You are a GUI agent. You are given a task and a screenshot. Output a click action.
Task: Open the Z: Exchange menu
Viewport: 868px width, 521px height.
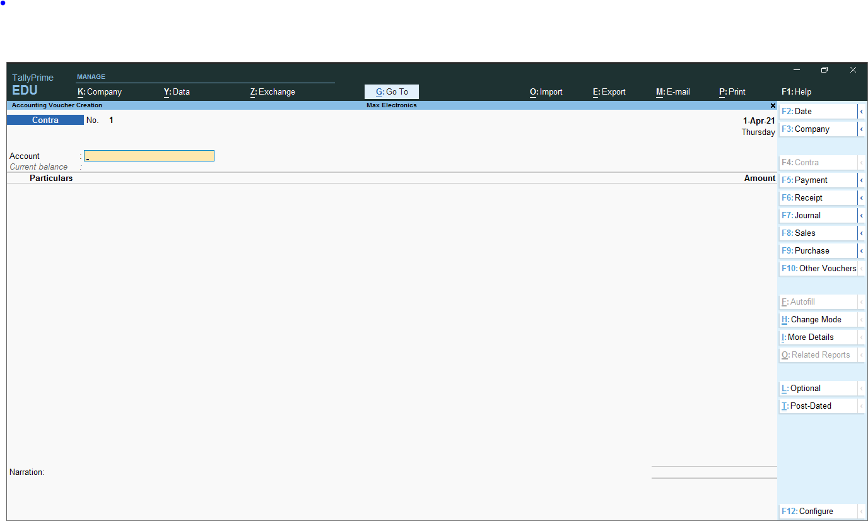point(273,91)
